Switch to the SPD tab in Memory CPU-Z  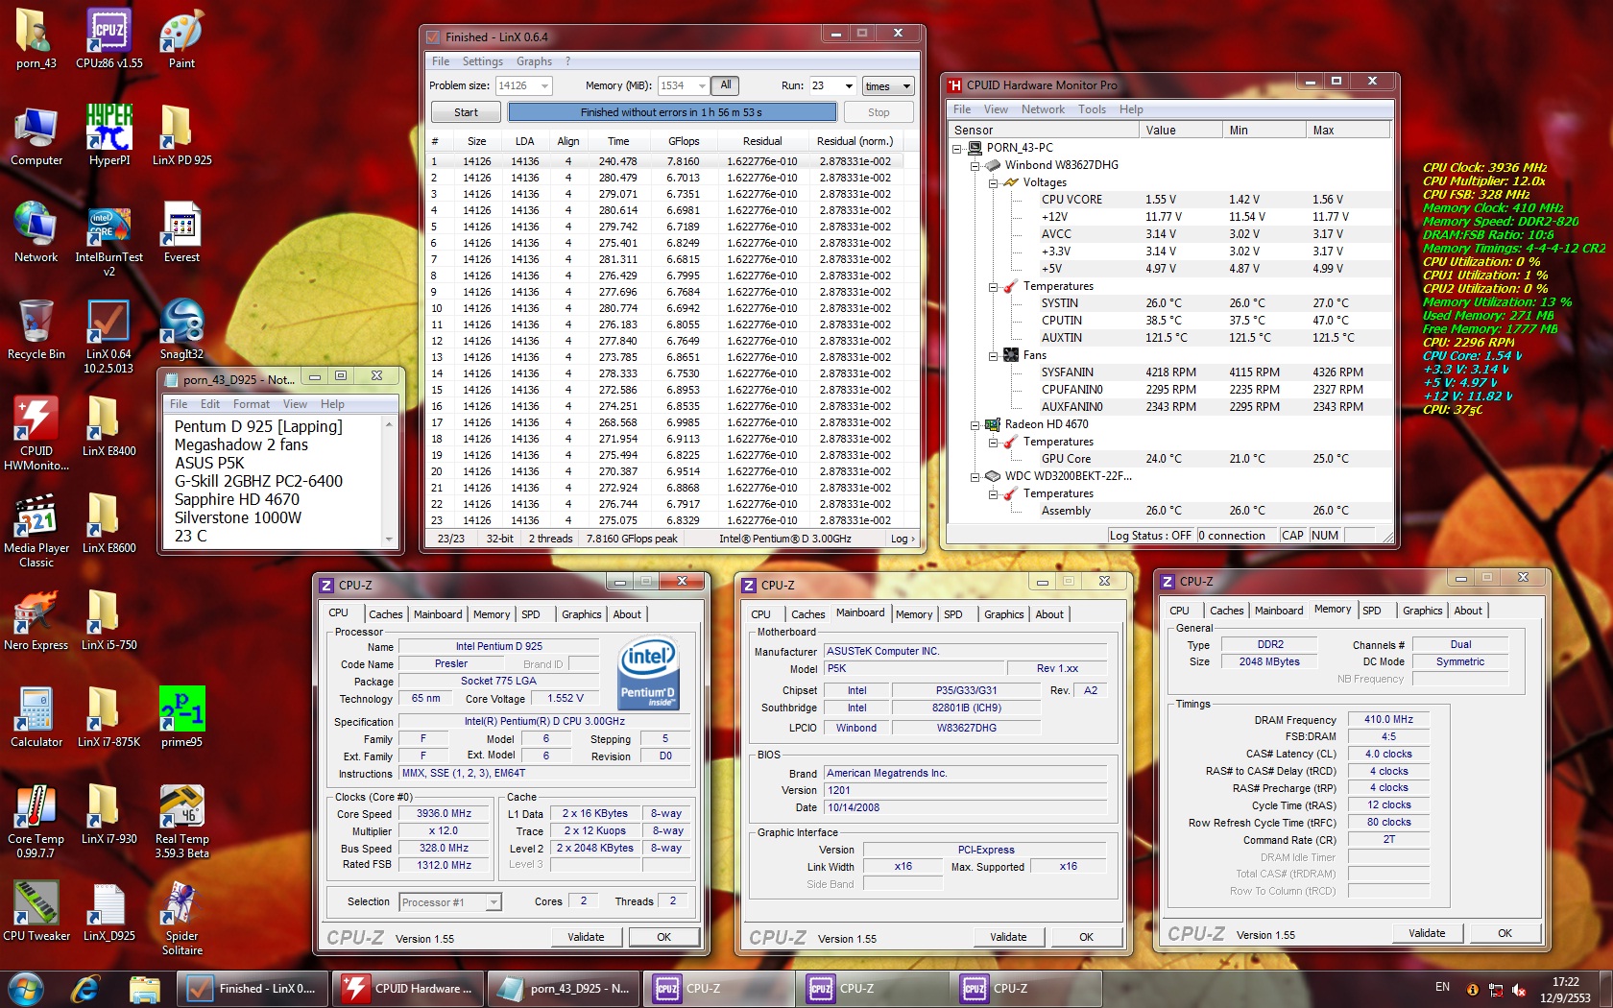click(x=1372, y=611)
